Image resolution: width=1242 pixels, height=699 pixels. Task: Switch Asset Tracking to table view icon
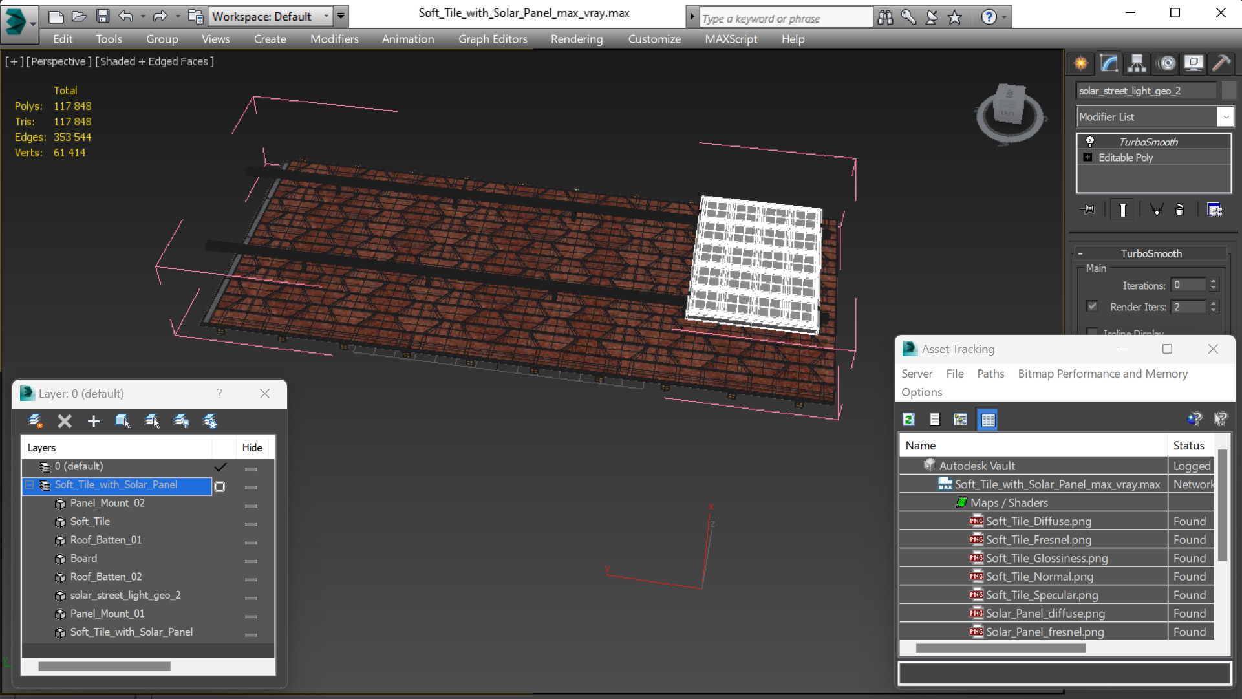[x=988, y=419]
